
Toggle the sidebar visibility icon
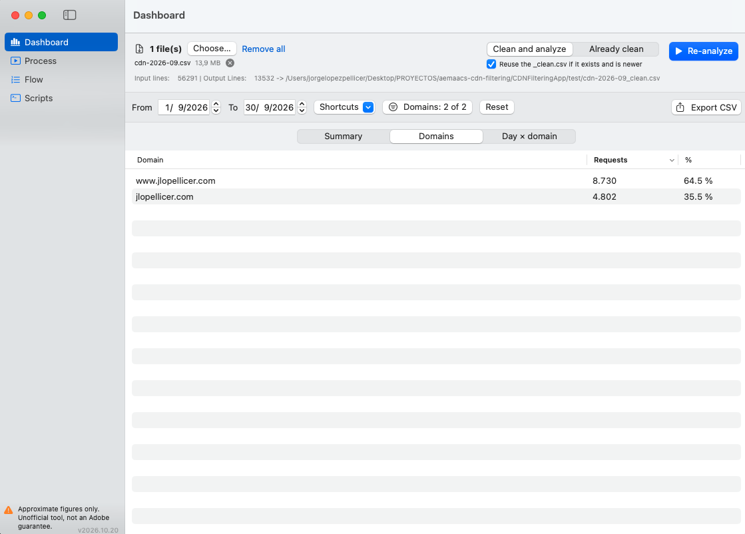click(69, 15)
